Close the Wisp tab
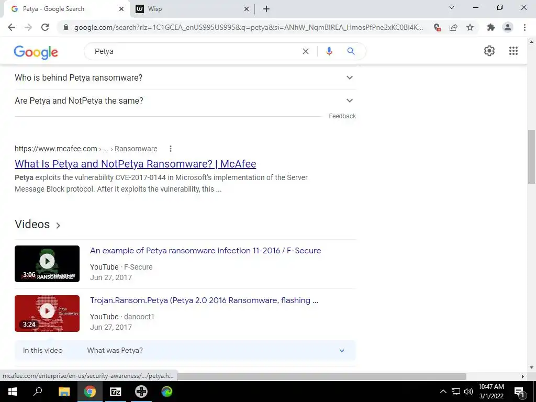Viewport: 536px width, 402px height. pyautogui.click(x=247, y=9)
